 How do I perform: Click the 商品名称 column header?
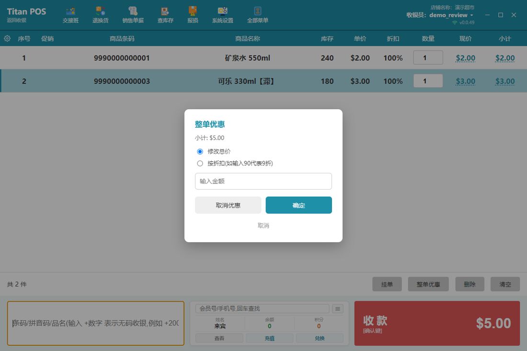(x=247, y=39)
